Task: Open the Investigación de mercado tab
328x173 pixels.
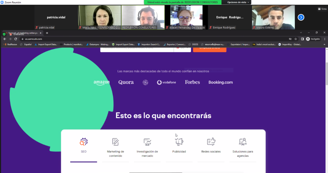Action: pos(147,148)
